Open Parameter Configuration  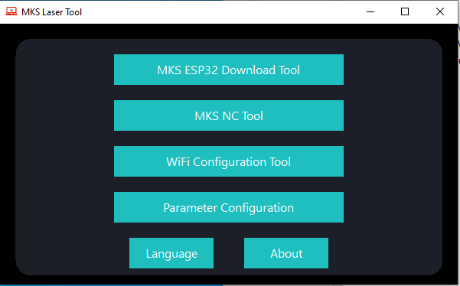click(229, 207)
